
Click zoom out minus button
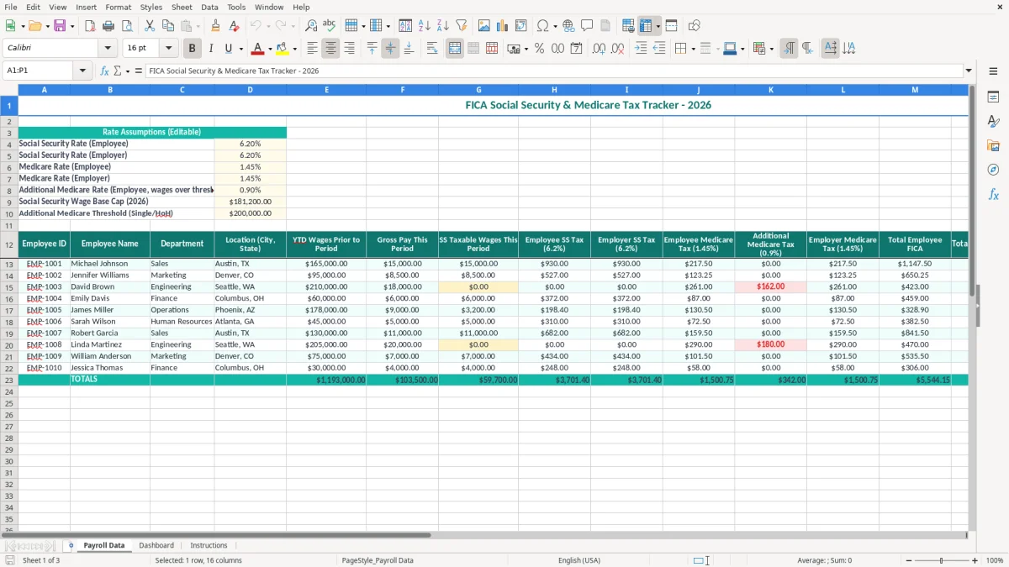[x=908, y=560]
